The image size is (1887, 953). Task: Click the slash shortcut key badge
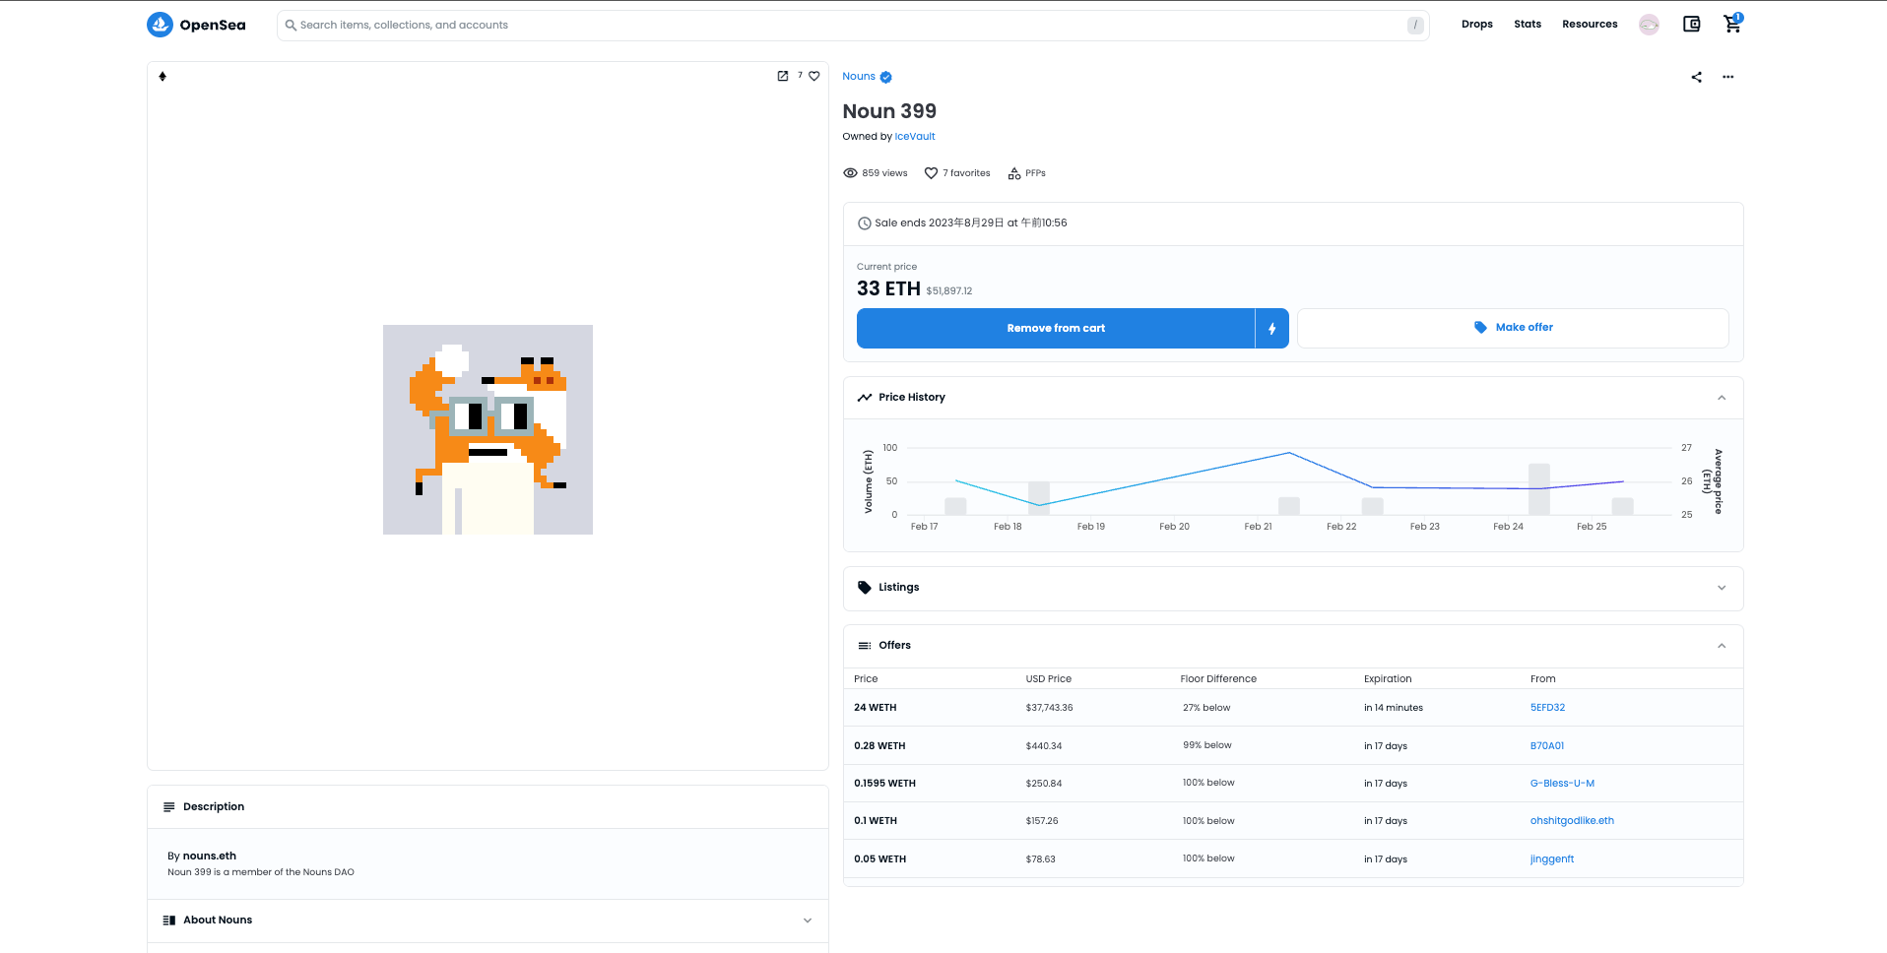pyautogui.click(x=1415, y=26)
